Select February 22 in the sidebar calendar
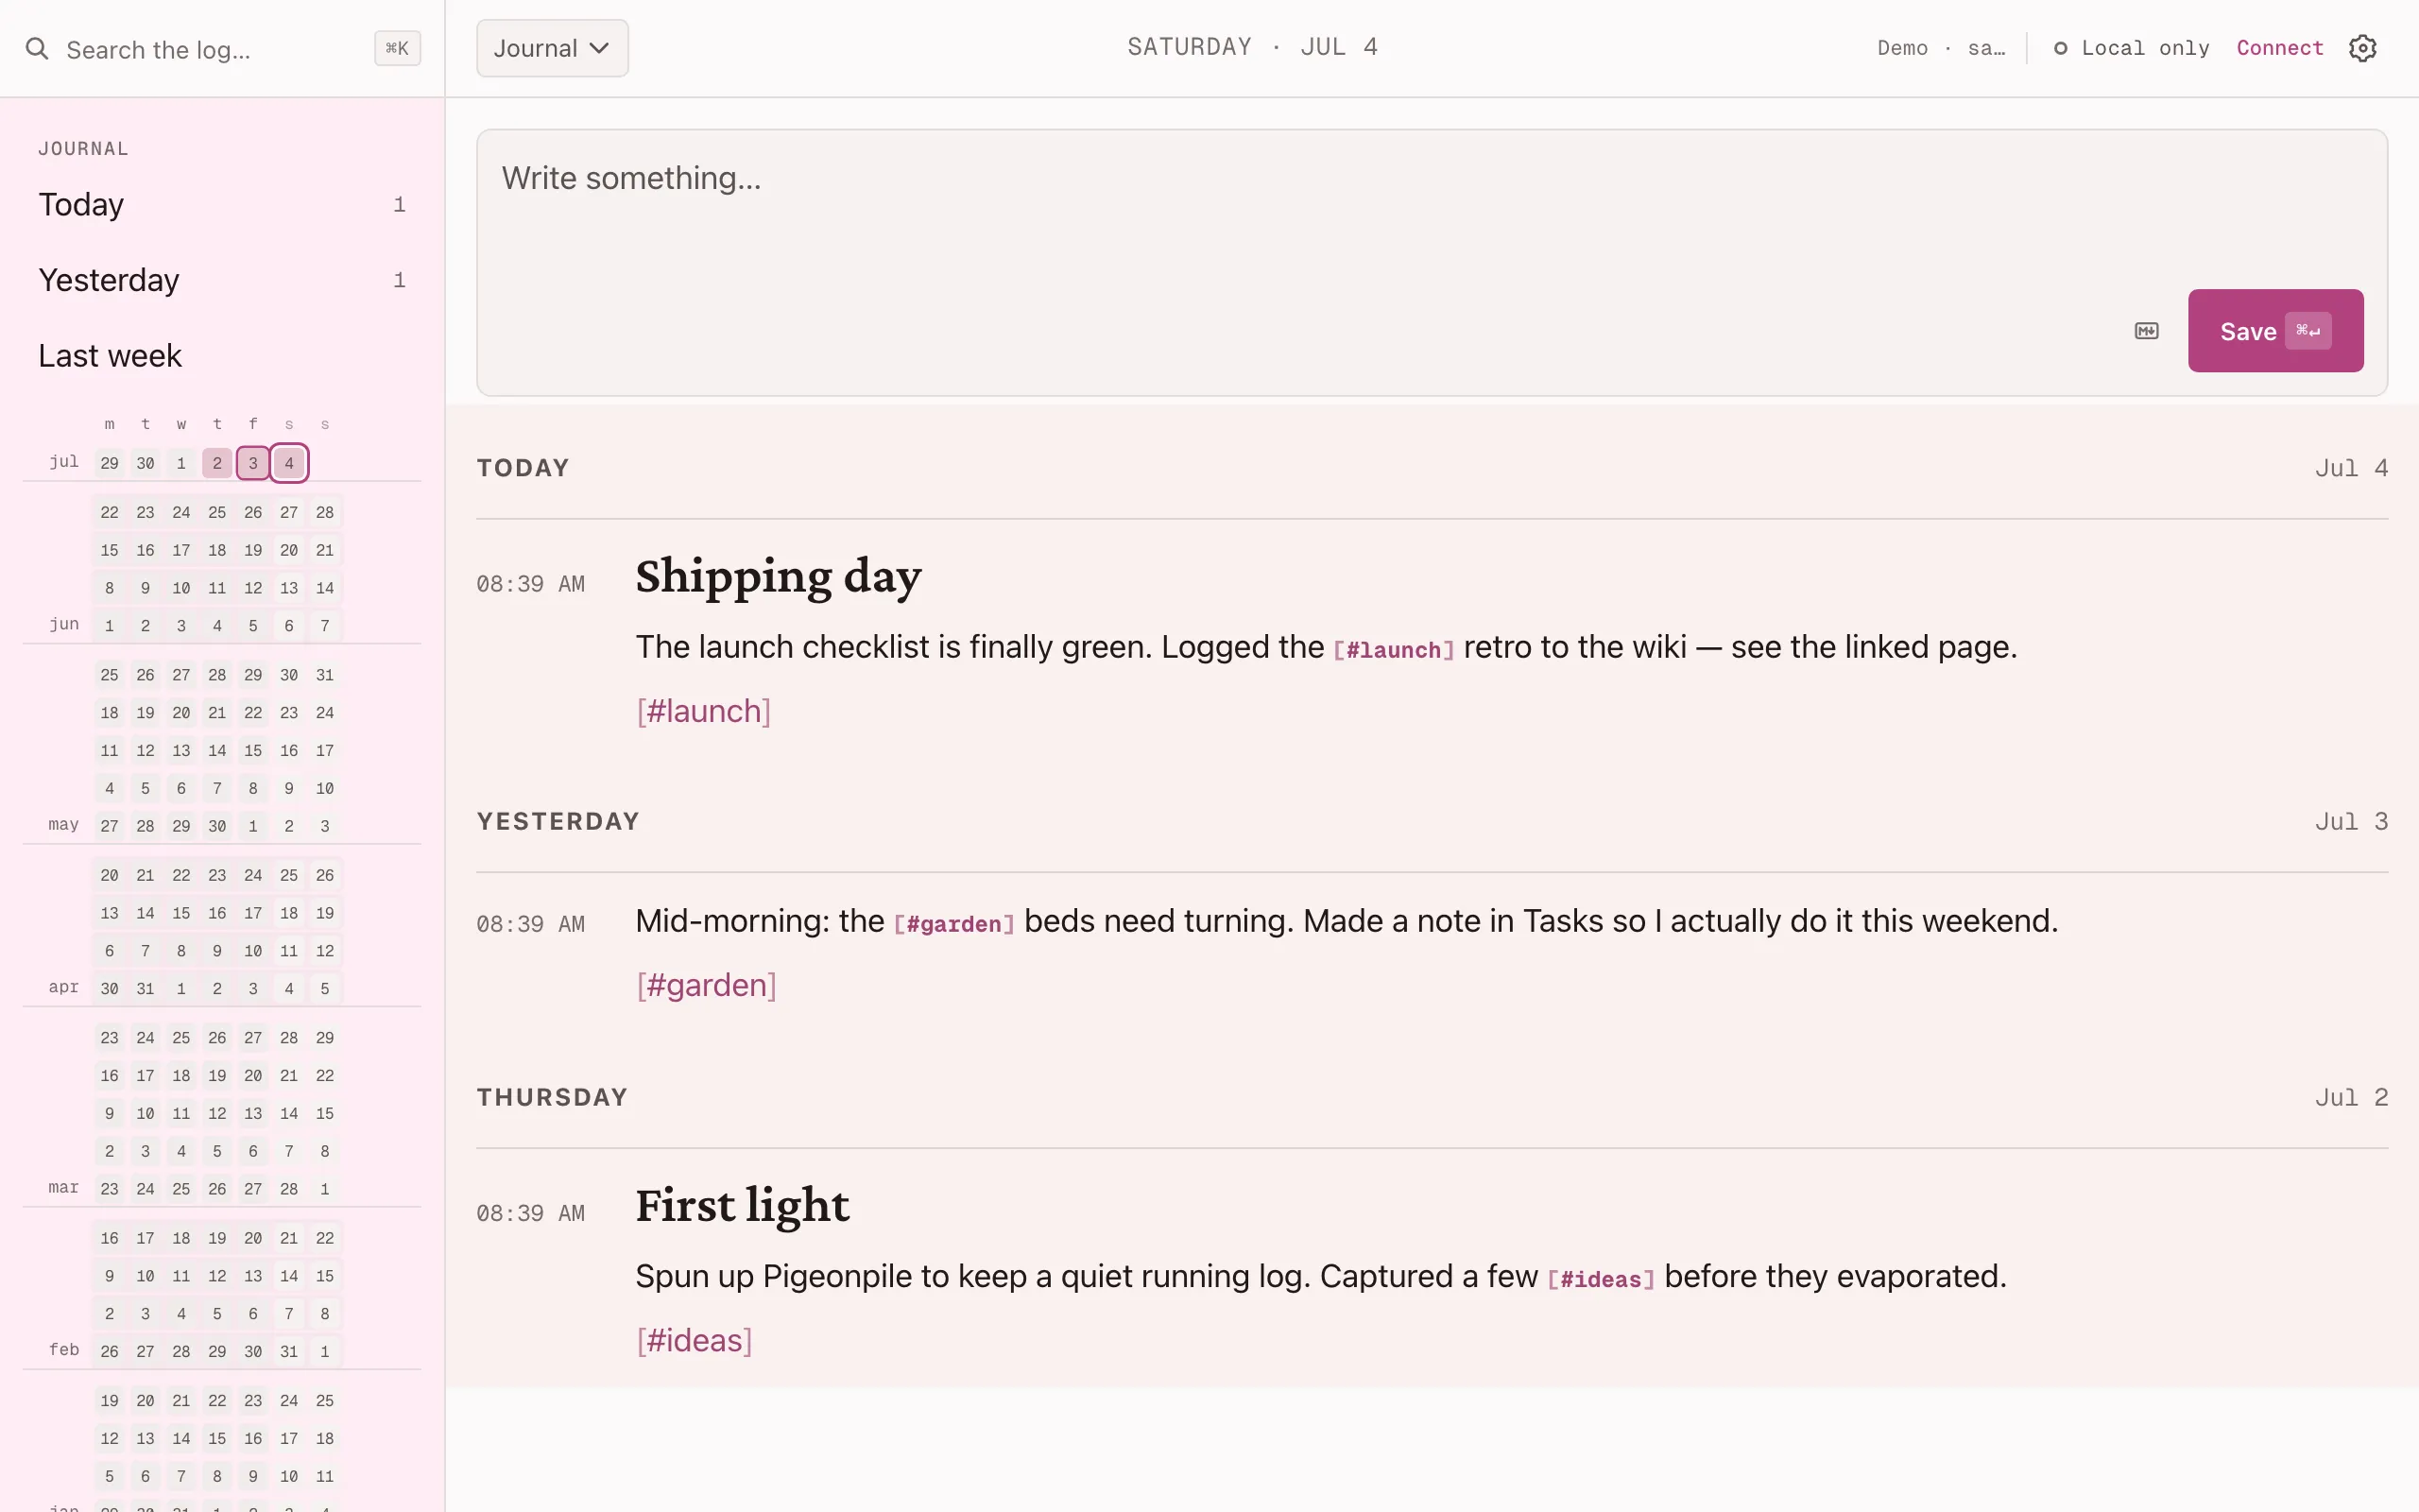Viewport: 2419px width, 1512px height. (x=325, y=1238)
